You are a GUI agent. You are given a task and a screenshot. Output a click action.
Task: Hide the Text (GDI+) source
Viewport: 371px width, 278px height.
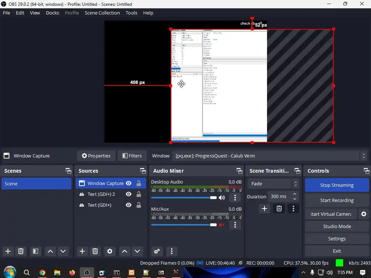[129, 205]
